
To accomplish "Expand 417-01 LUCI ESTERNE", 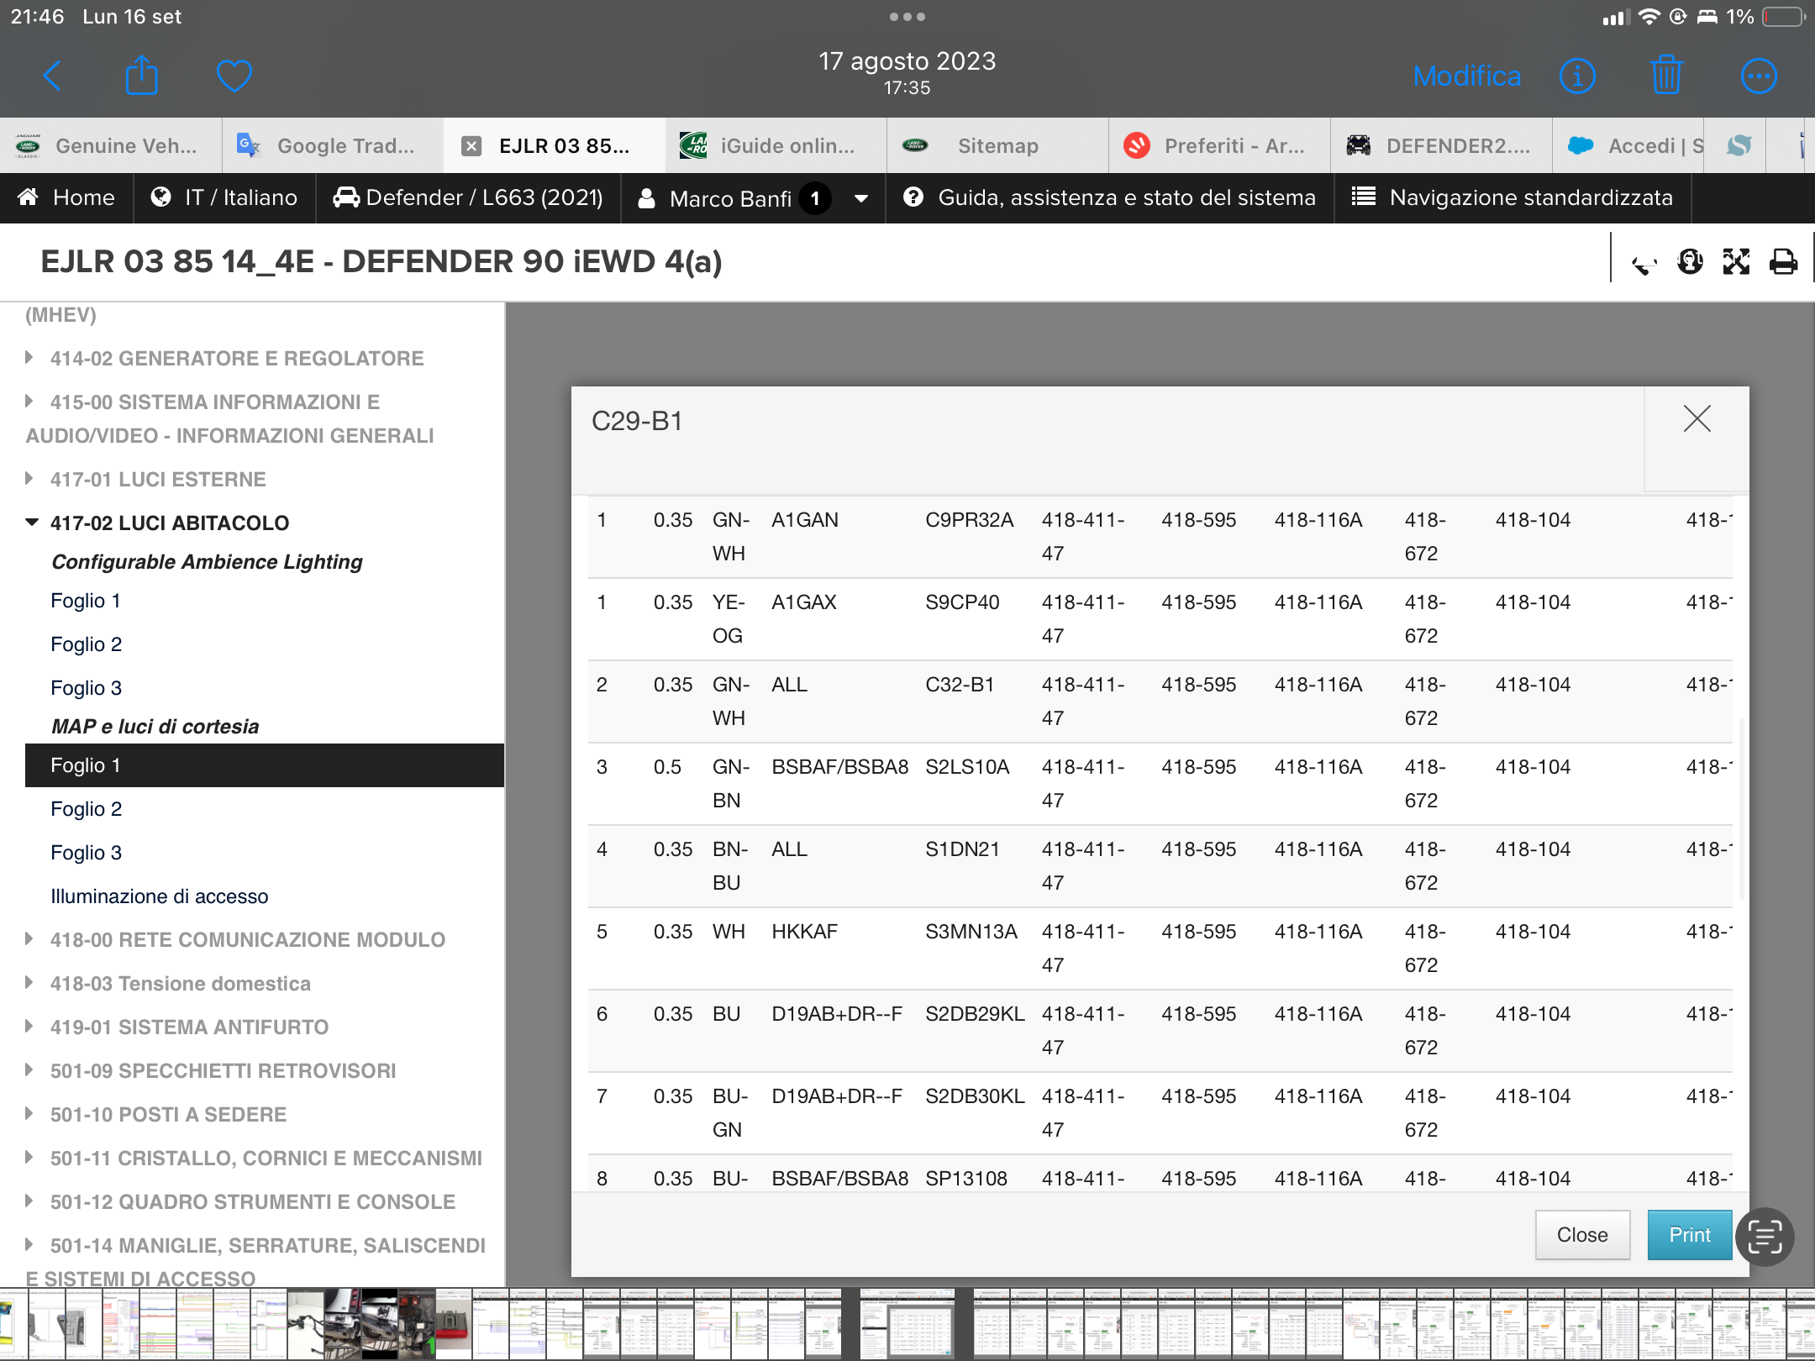I will (158, 480).
